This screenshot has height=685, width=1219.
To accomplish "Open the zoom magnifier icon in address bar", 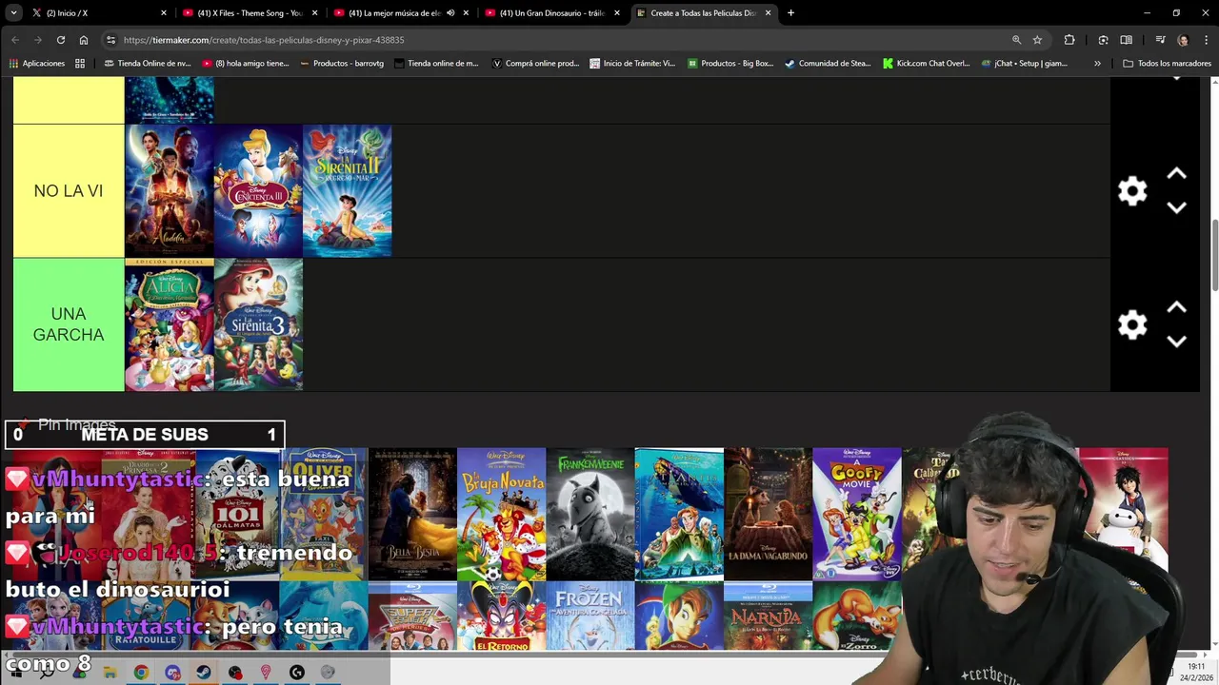I will coord(1016,40).
